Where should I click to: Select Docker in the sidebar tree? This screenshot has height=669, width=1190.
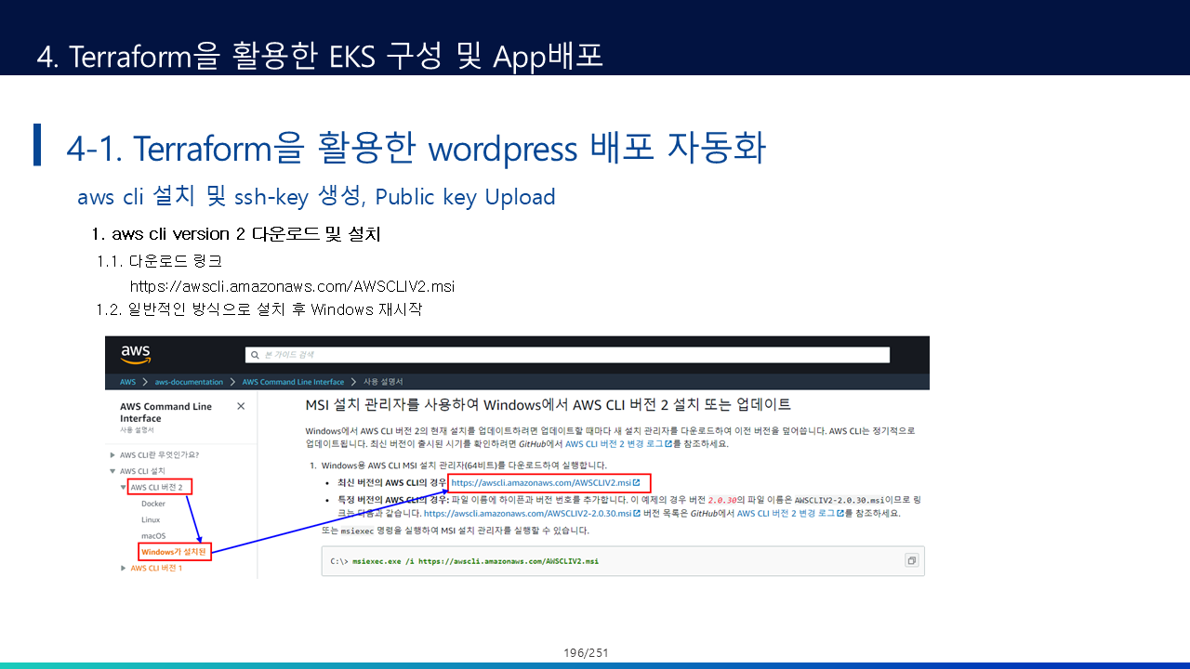point(153,504)
